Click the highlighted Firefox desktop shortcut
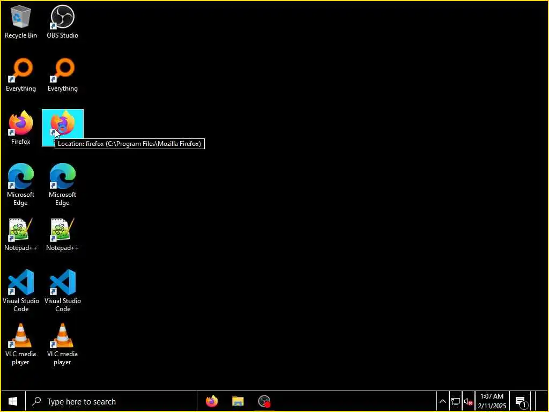This screenshot has width=549, height=412. pos(62,128)
